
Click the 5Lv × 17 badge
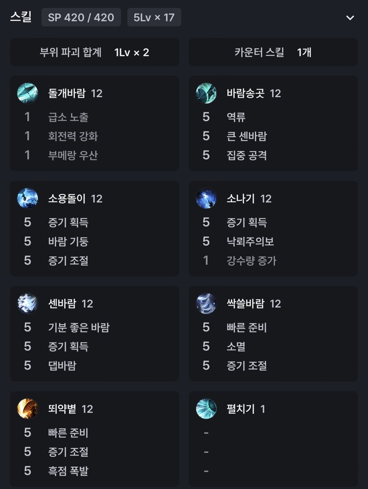pos(154,17)
